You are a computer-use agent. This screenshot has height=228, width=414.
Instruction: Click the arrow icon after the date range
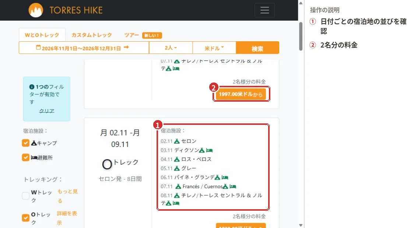(126, 47)
